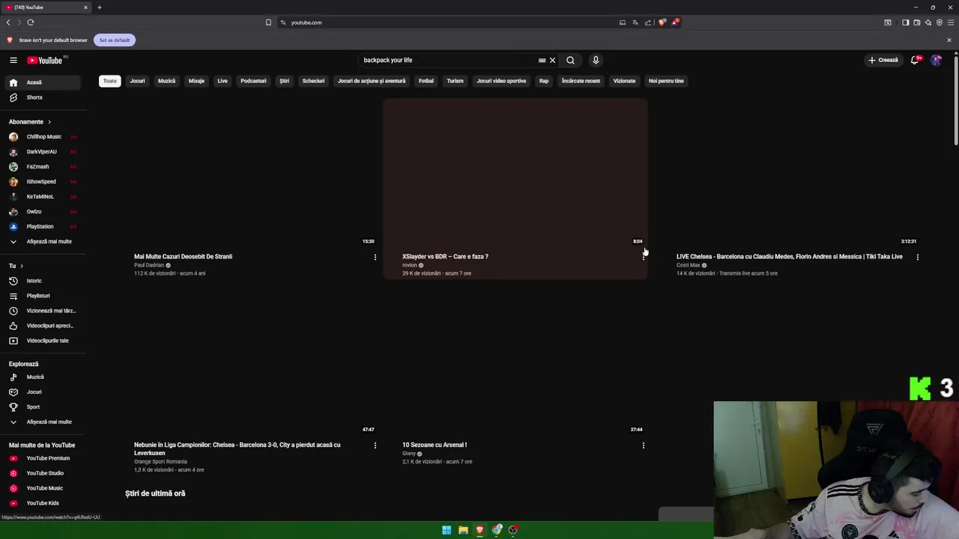Screen dimensions: 959x539
Task: Open the Chillhop Music subscription
Action: click(x=43, y=137)
